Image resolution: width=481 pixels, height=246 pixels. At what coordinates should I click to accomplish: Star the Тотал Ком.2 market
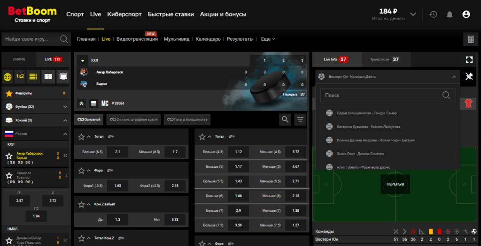pos(81,239)
